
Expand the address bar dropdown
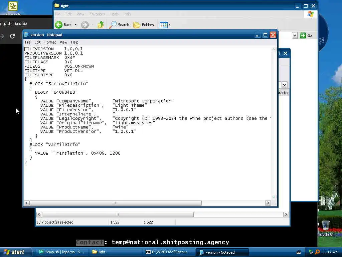295,35
